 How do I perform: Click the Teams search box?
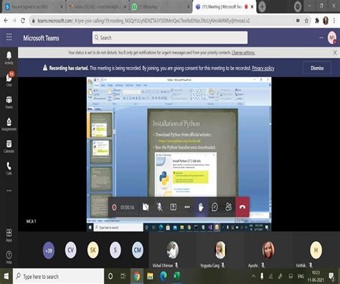[170, 37]
